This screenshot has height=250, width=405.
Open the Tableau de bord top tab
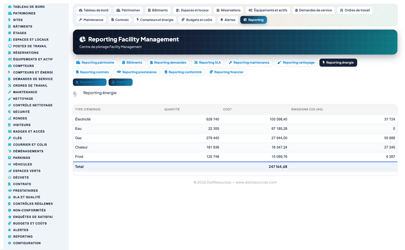click(x=93, y=10)
